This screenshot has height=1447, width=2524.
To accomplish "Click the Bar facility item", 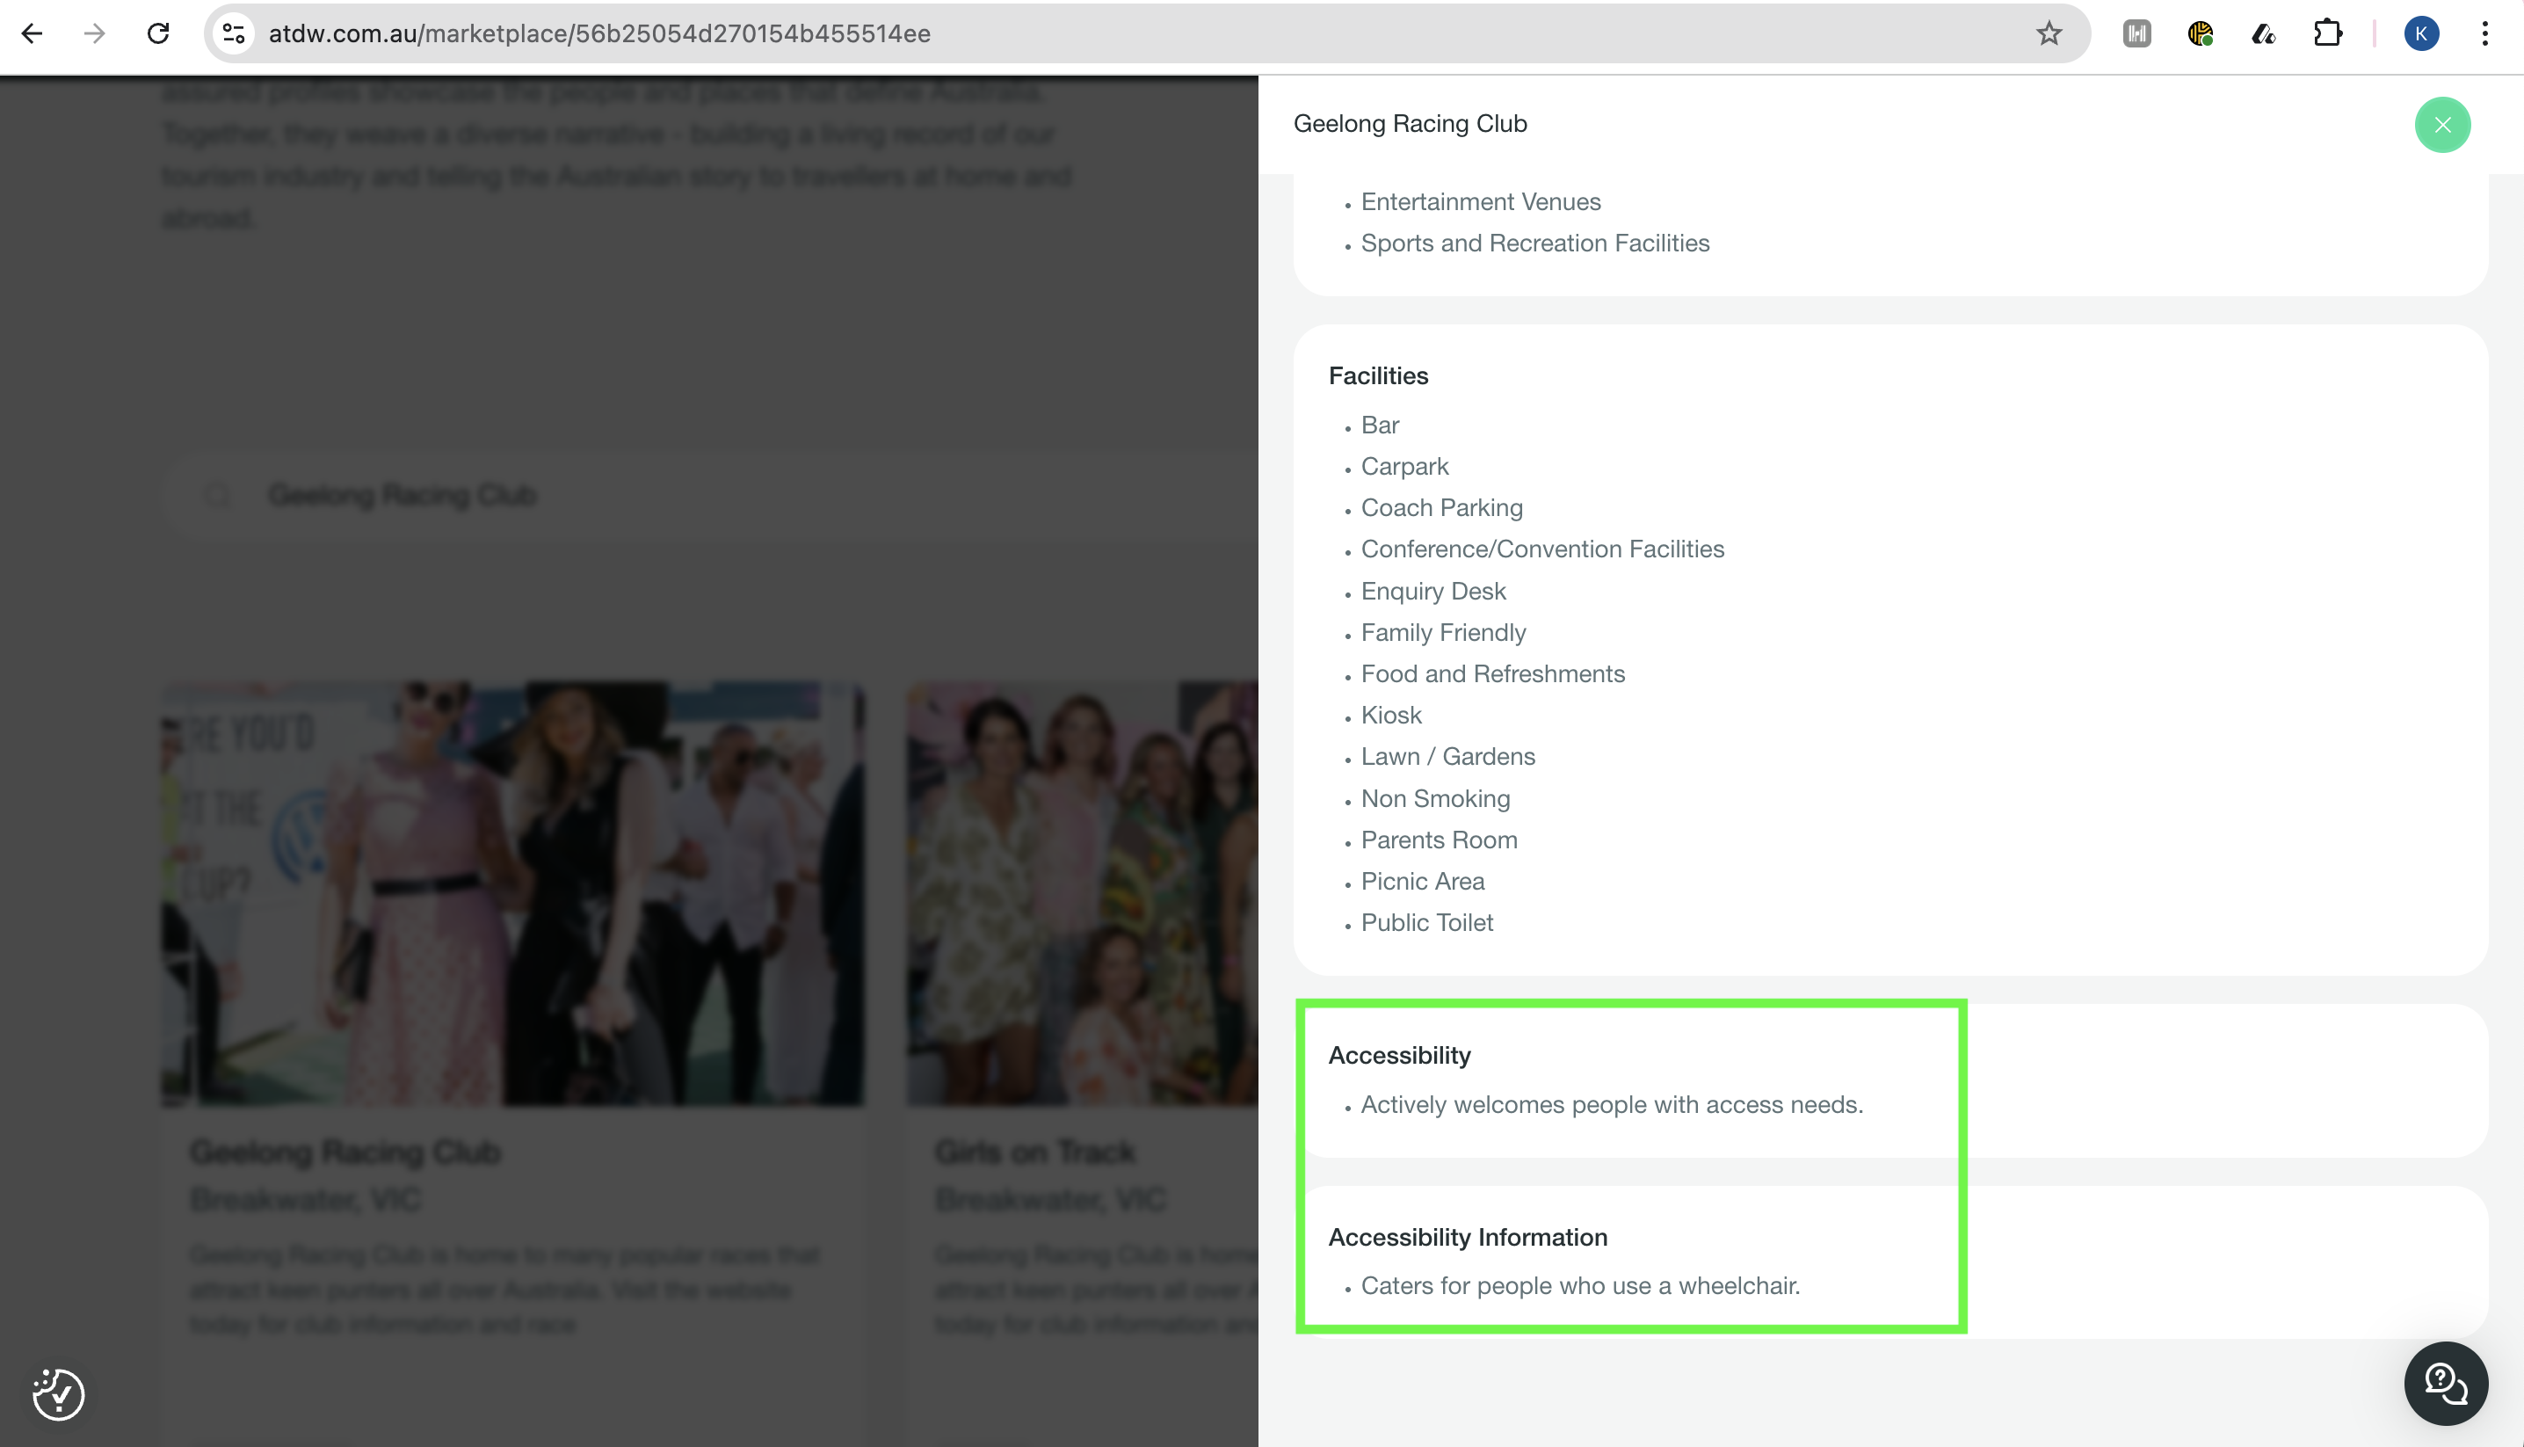I will [1380, 425].
